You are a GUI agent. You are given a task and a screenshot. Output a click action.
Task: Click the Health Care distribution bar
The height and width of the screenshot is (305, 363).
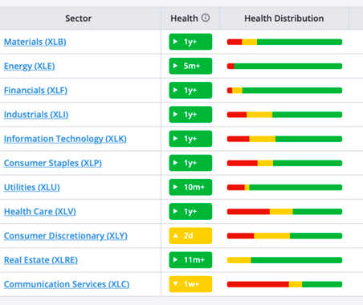284,212
